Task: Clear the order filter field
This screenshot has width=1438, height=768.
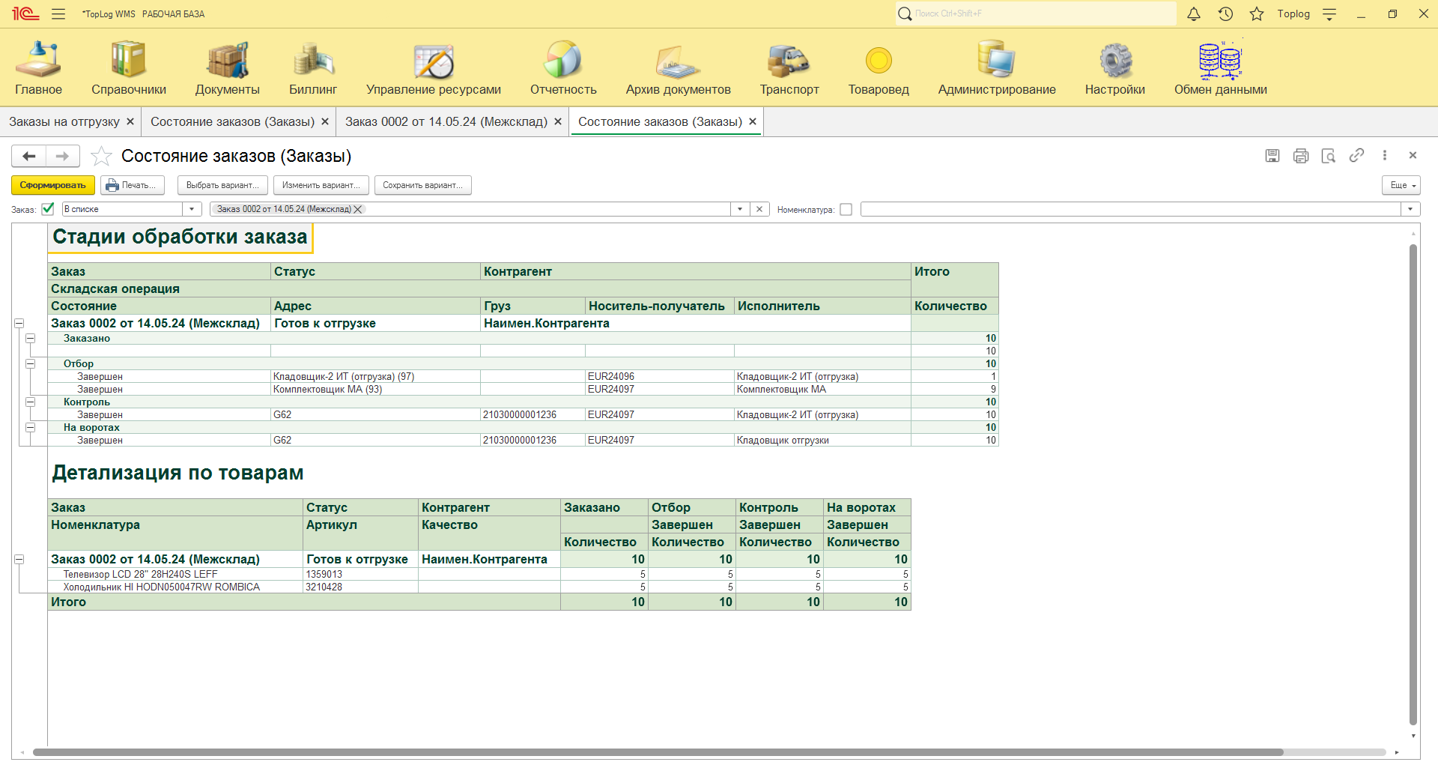Action: (759, 209)
